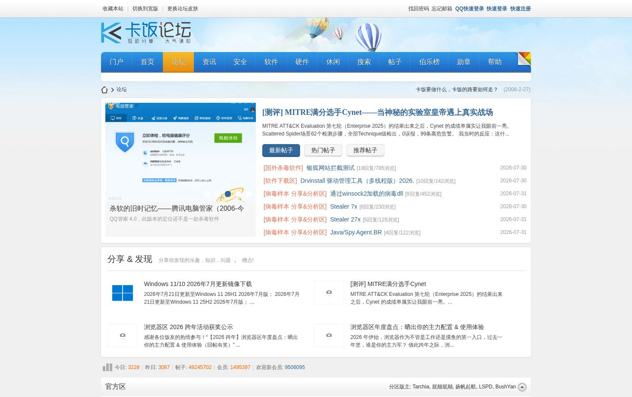Open post 银狐网站拦截测试
632x397 pixels.
coord(331,168)
